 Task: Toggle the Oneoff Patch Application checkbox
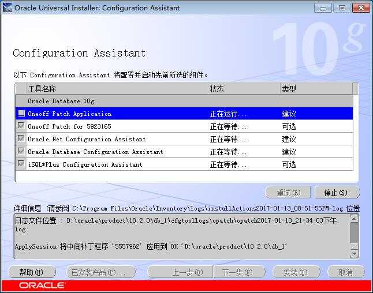tap(21, 113)
